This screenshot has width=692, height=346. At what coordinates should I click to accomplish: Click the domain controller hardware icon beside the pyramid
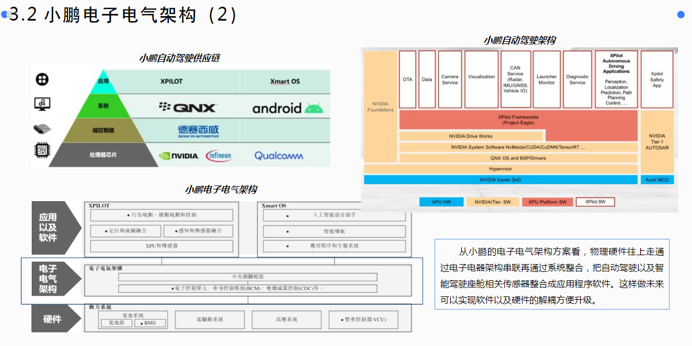[x=42, y=129]
